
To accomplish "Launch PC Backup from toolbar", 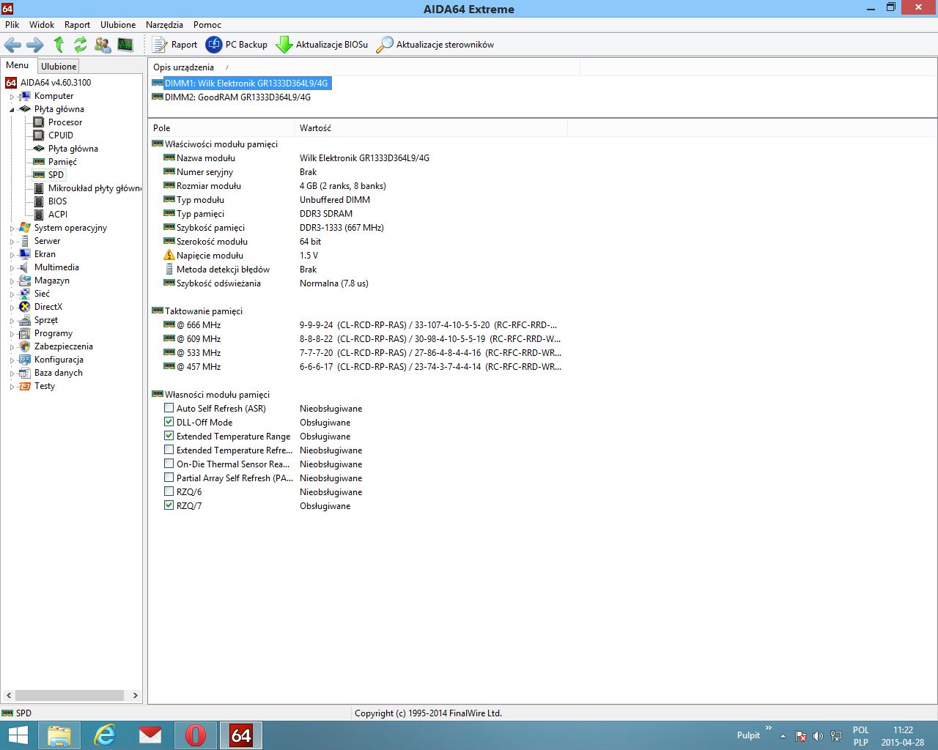I will pos(237,45).
